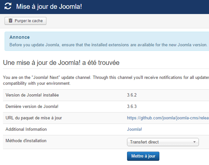Image resolution: width=209 pixels, height=165 pixels.
Task: Click the Mettre à jour button
Action: pyautogui.click(x=143, y=156)
